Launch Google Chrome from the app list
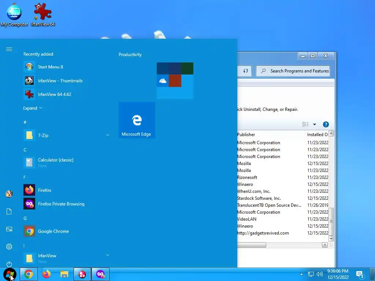The image size is (375, 281). coord(67,231)
